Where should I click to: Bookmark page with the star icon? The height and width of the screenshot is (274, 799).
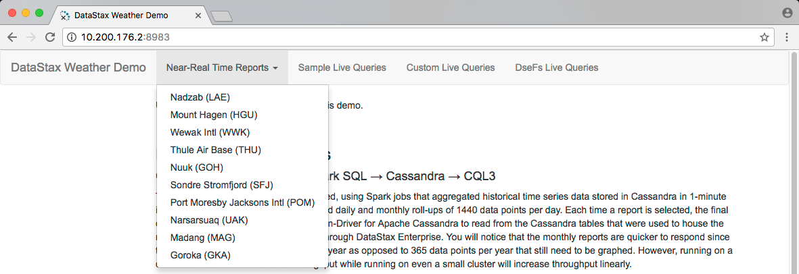click(764, 37)
